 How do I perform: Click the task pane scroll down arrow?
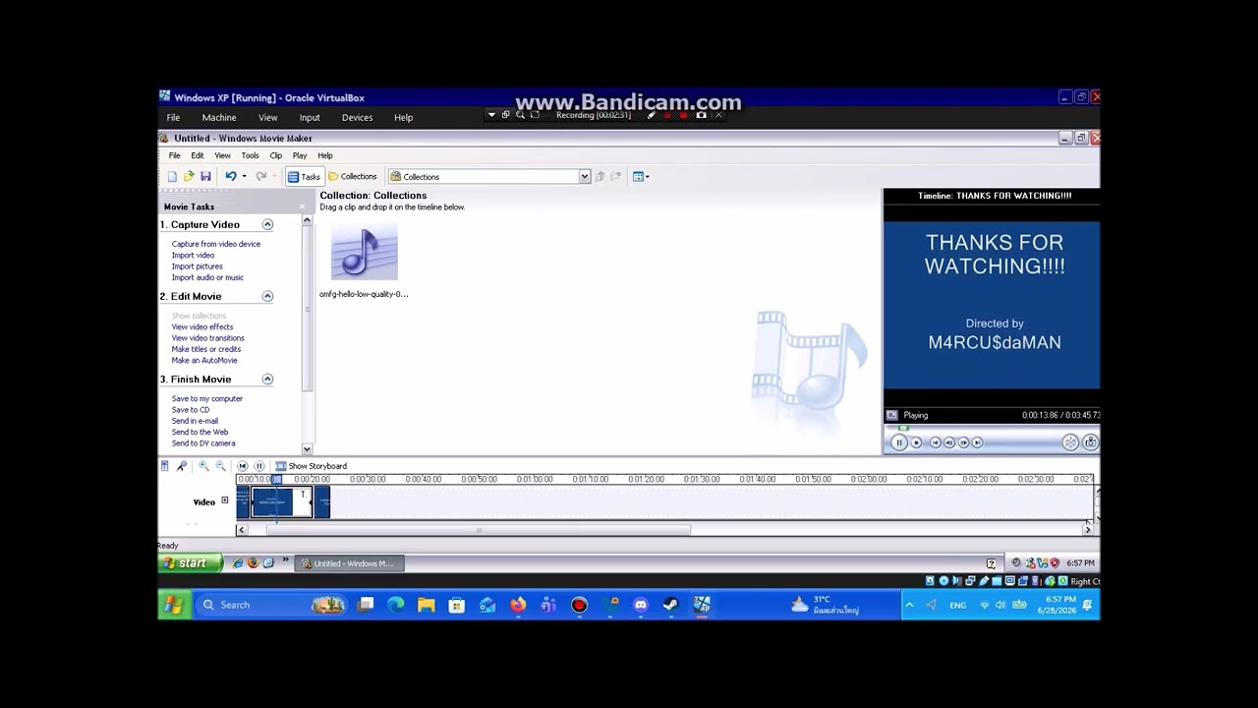click(307, 448)
